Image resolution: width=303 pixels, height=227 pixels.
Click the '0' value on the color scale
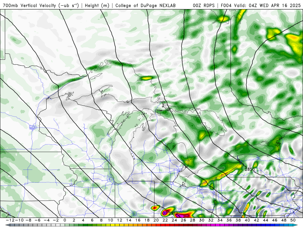[65, 220]
